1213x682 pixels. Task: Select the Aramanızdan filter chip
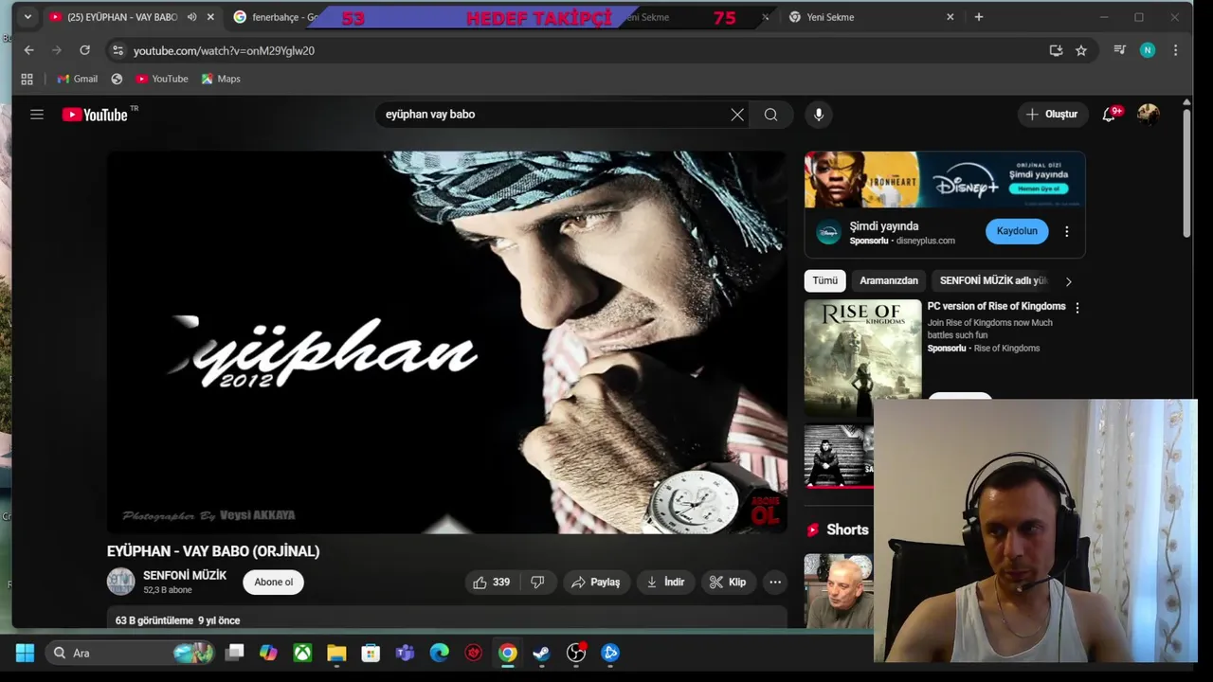point(889,281)
